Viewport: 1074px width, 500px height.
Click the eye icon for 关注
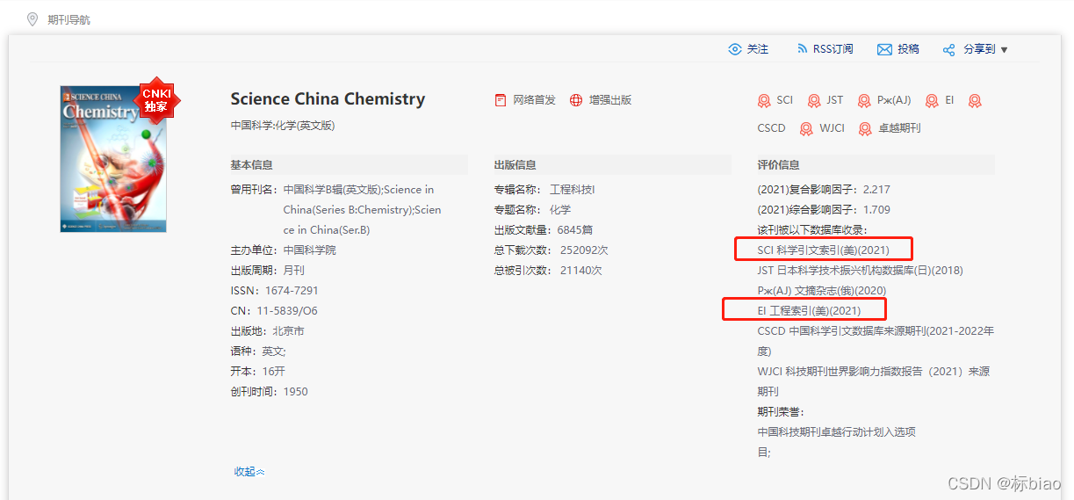coord(735,49)
